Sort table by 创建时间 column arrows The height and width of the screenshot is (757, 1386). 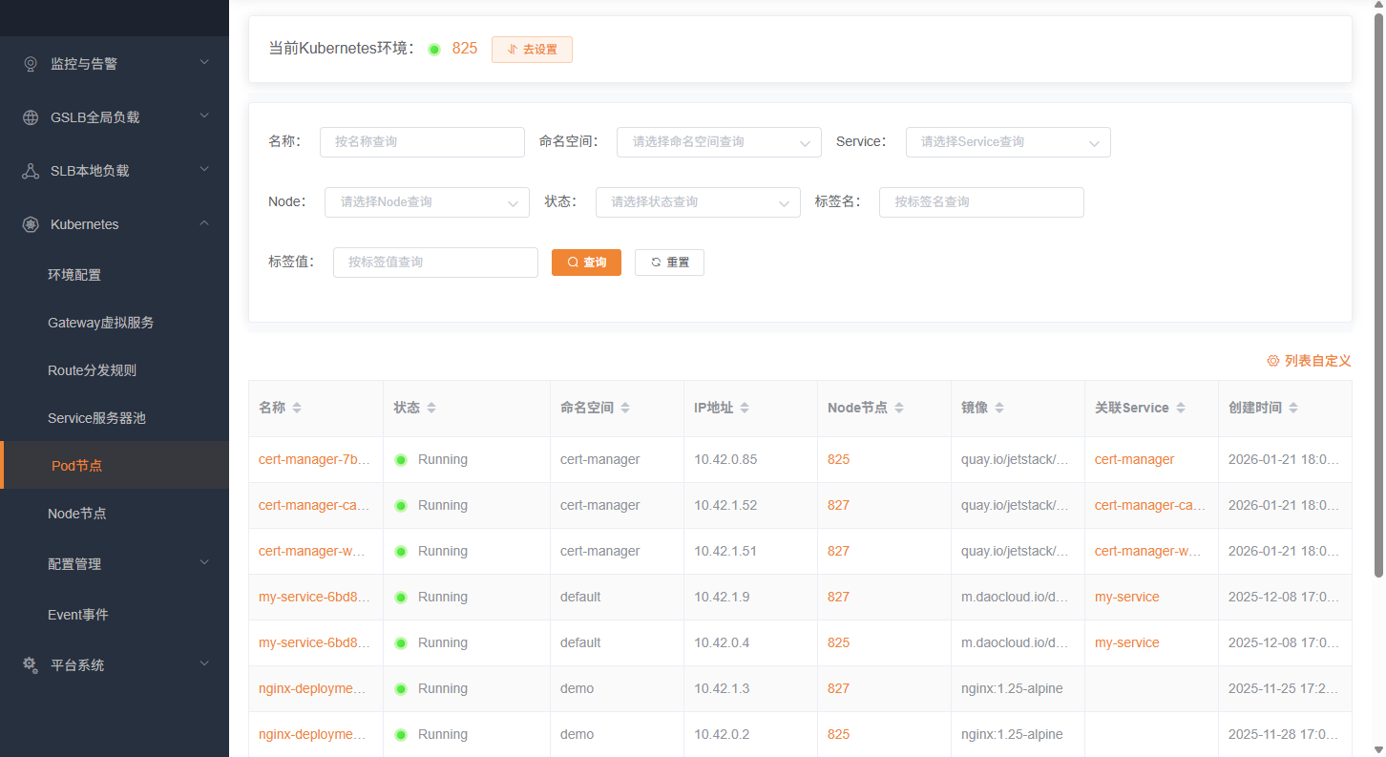click(x=1293, y=408)
